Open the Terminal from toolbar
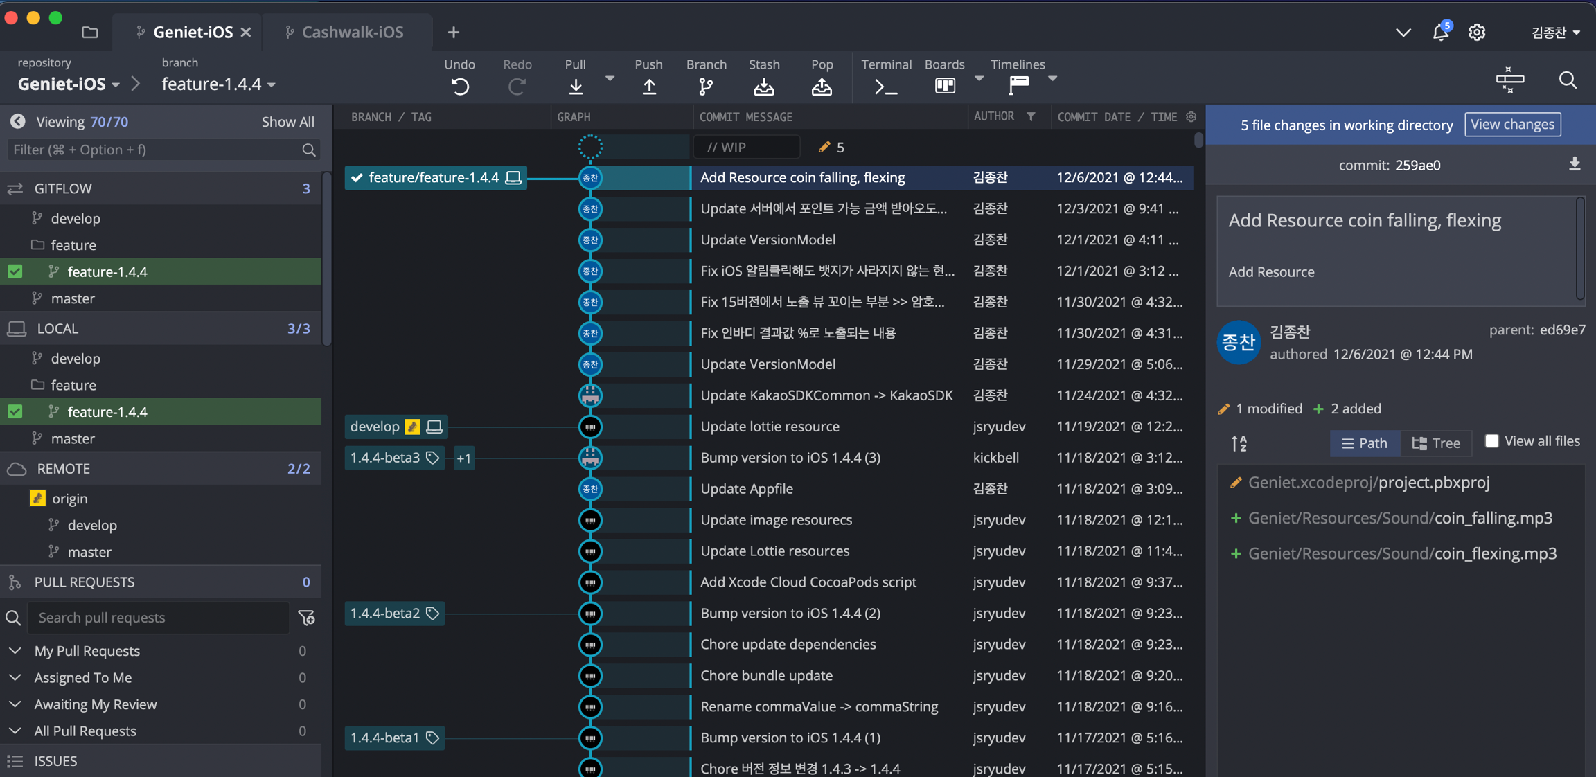1596x777 pixels. [885, 86]
